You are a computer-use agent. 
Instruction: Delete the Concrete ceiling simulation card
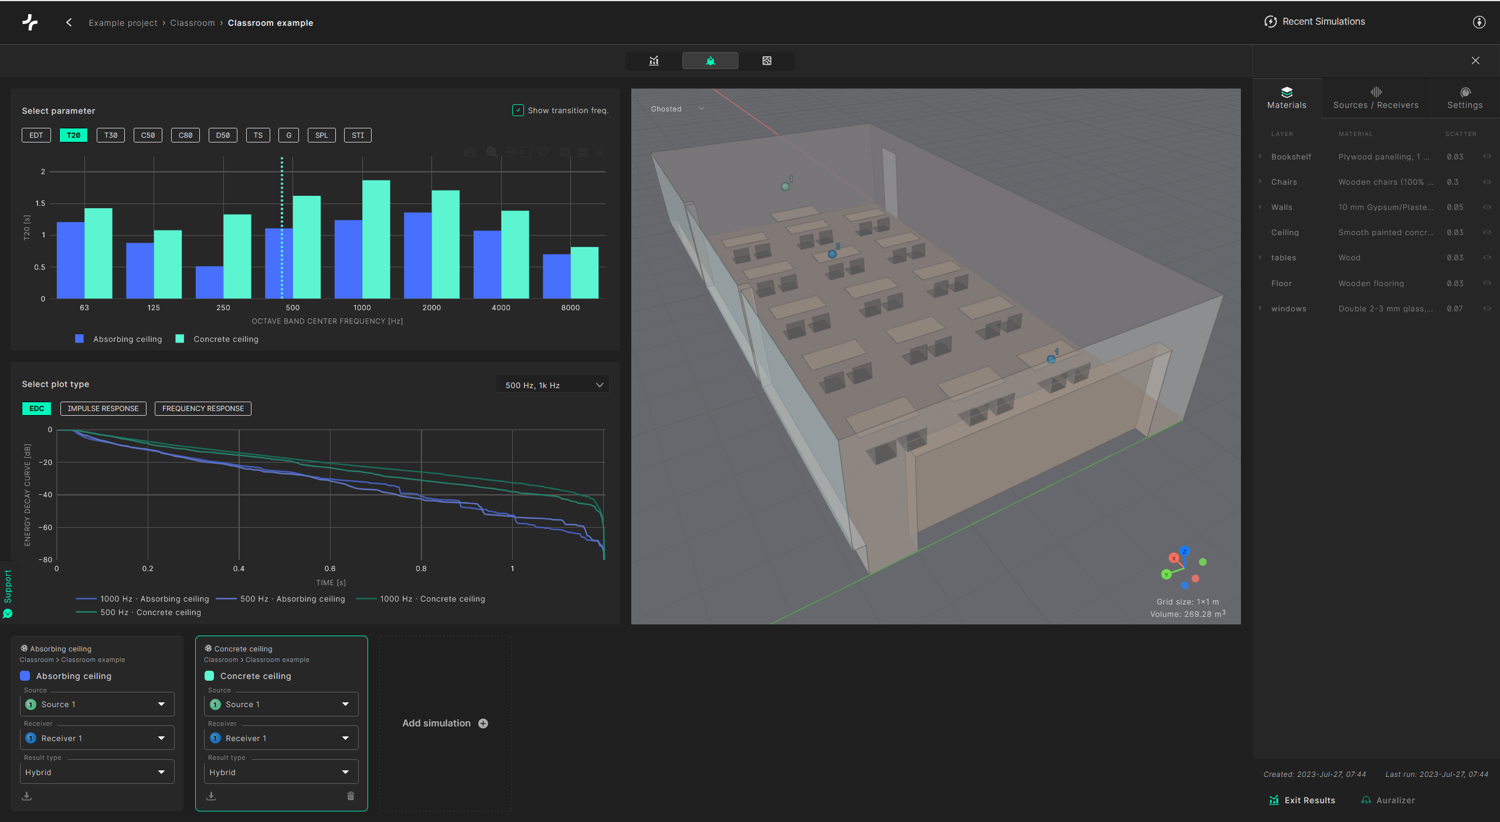click(x=351, y=796)
